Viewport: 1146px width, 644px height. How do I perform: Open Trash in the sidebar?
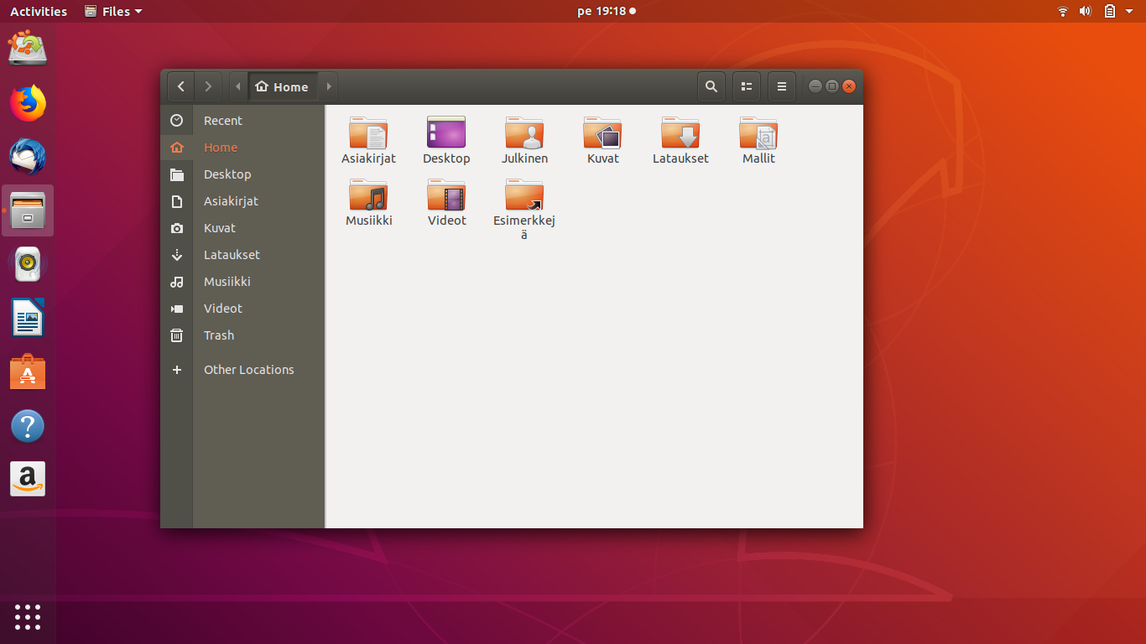click(219, 335)
